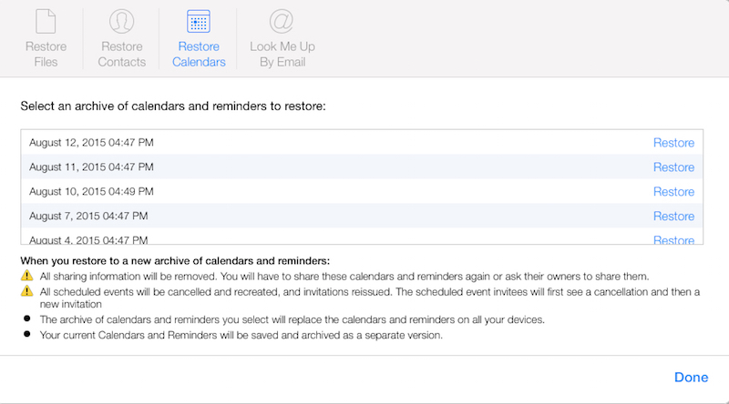Restore the August 7, 2015 archive
The height and width of the screenshot is (404, 729).
tap(673, 217)
